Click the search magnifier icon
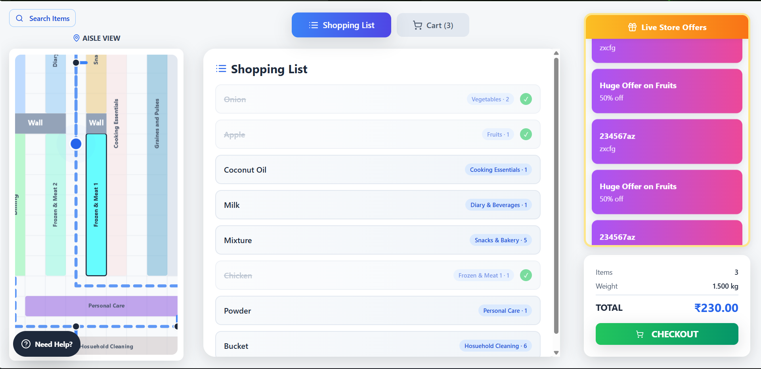761x369 pixels. [x=19, y=18]
